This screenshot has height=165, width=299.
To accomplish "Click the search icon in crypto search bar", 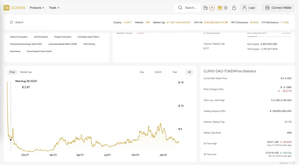I will coord(12,22).
